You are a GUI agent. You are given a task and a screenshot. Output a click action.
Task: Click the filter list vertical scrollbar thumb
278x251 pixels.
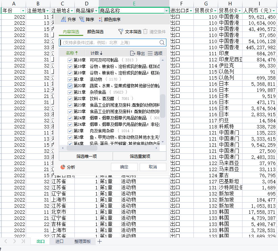pyautogui.click(x=163, y=106)
